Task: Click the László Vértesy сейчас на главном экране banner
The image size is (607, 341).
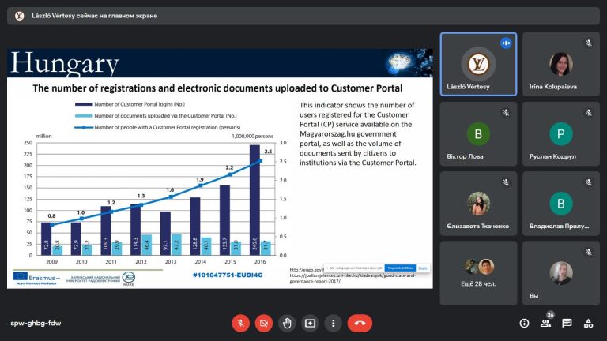Action: click(303, 16)
